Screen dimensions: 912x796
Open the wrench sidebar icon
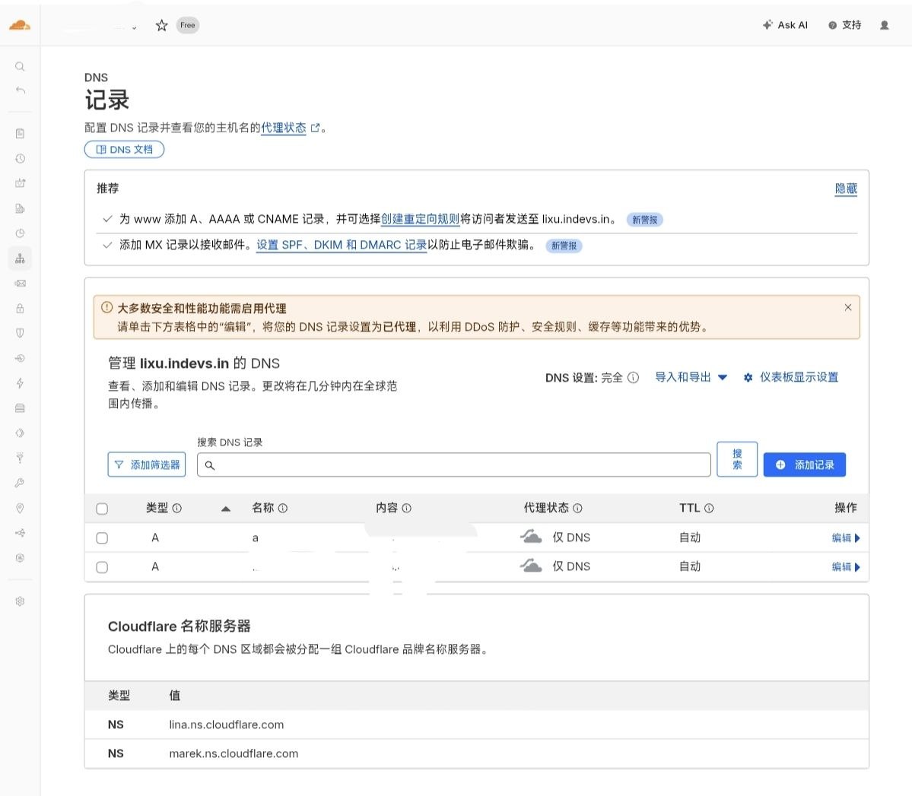click(x=20, y=483)
